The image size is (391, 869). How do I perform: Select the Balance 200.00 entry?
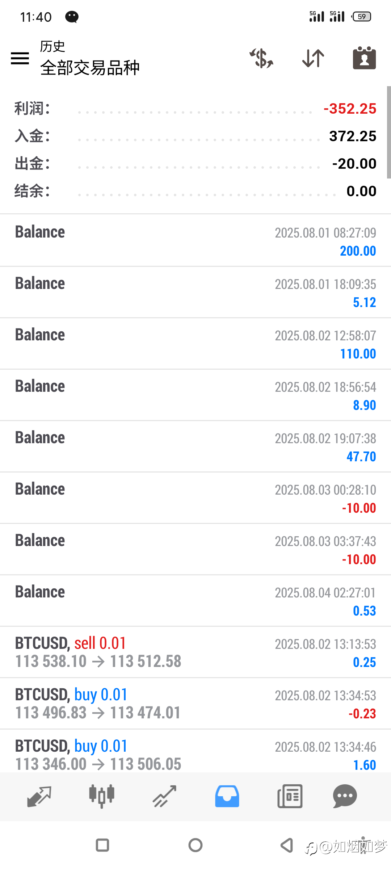pyautogui.click(x=195, y=240)
